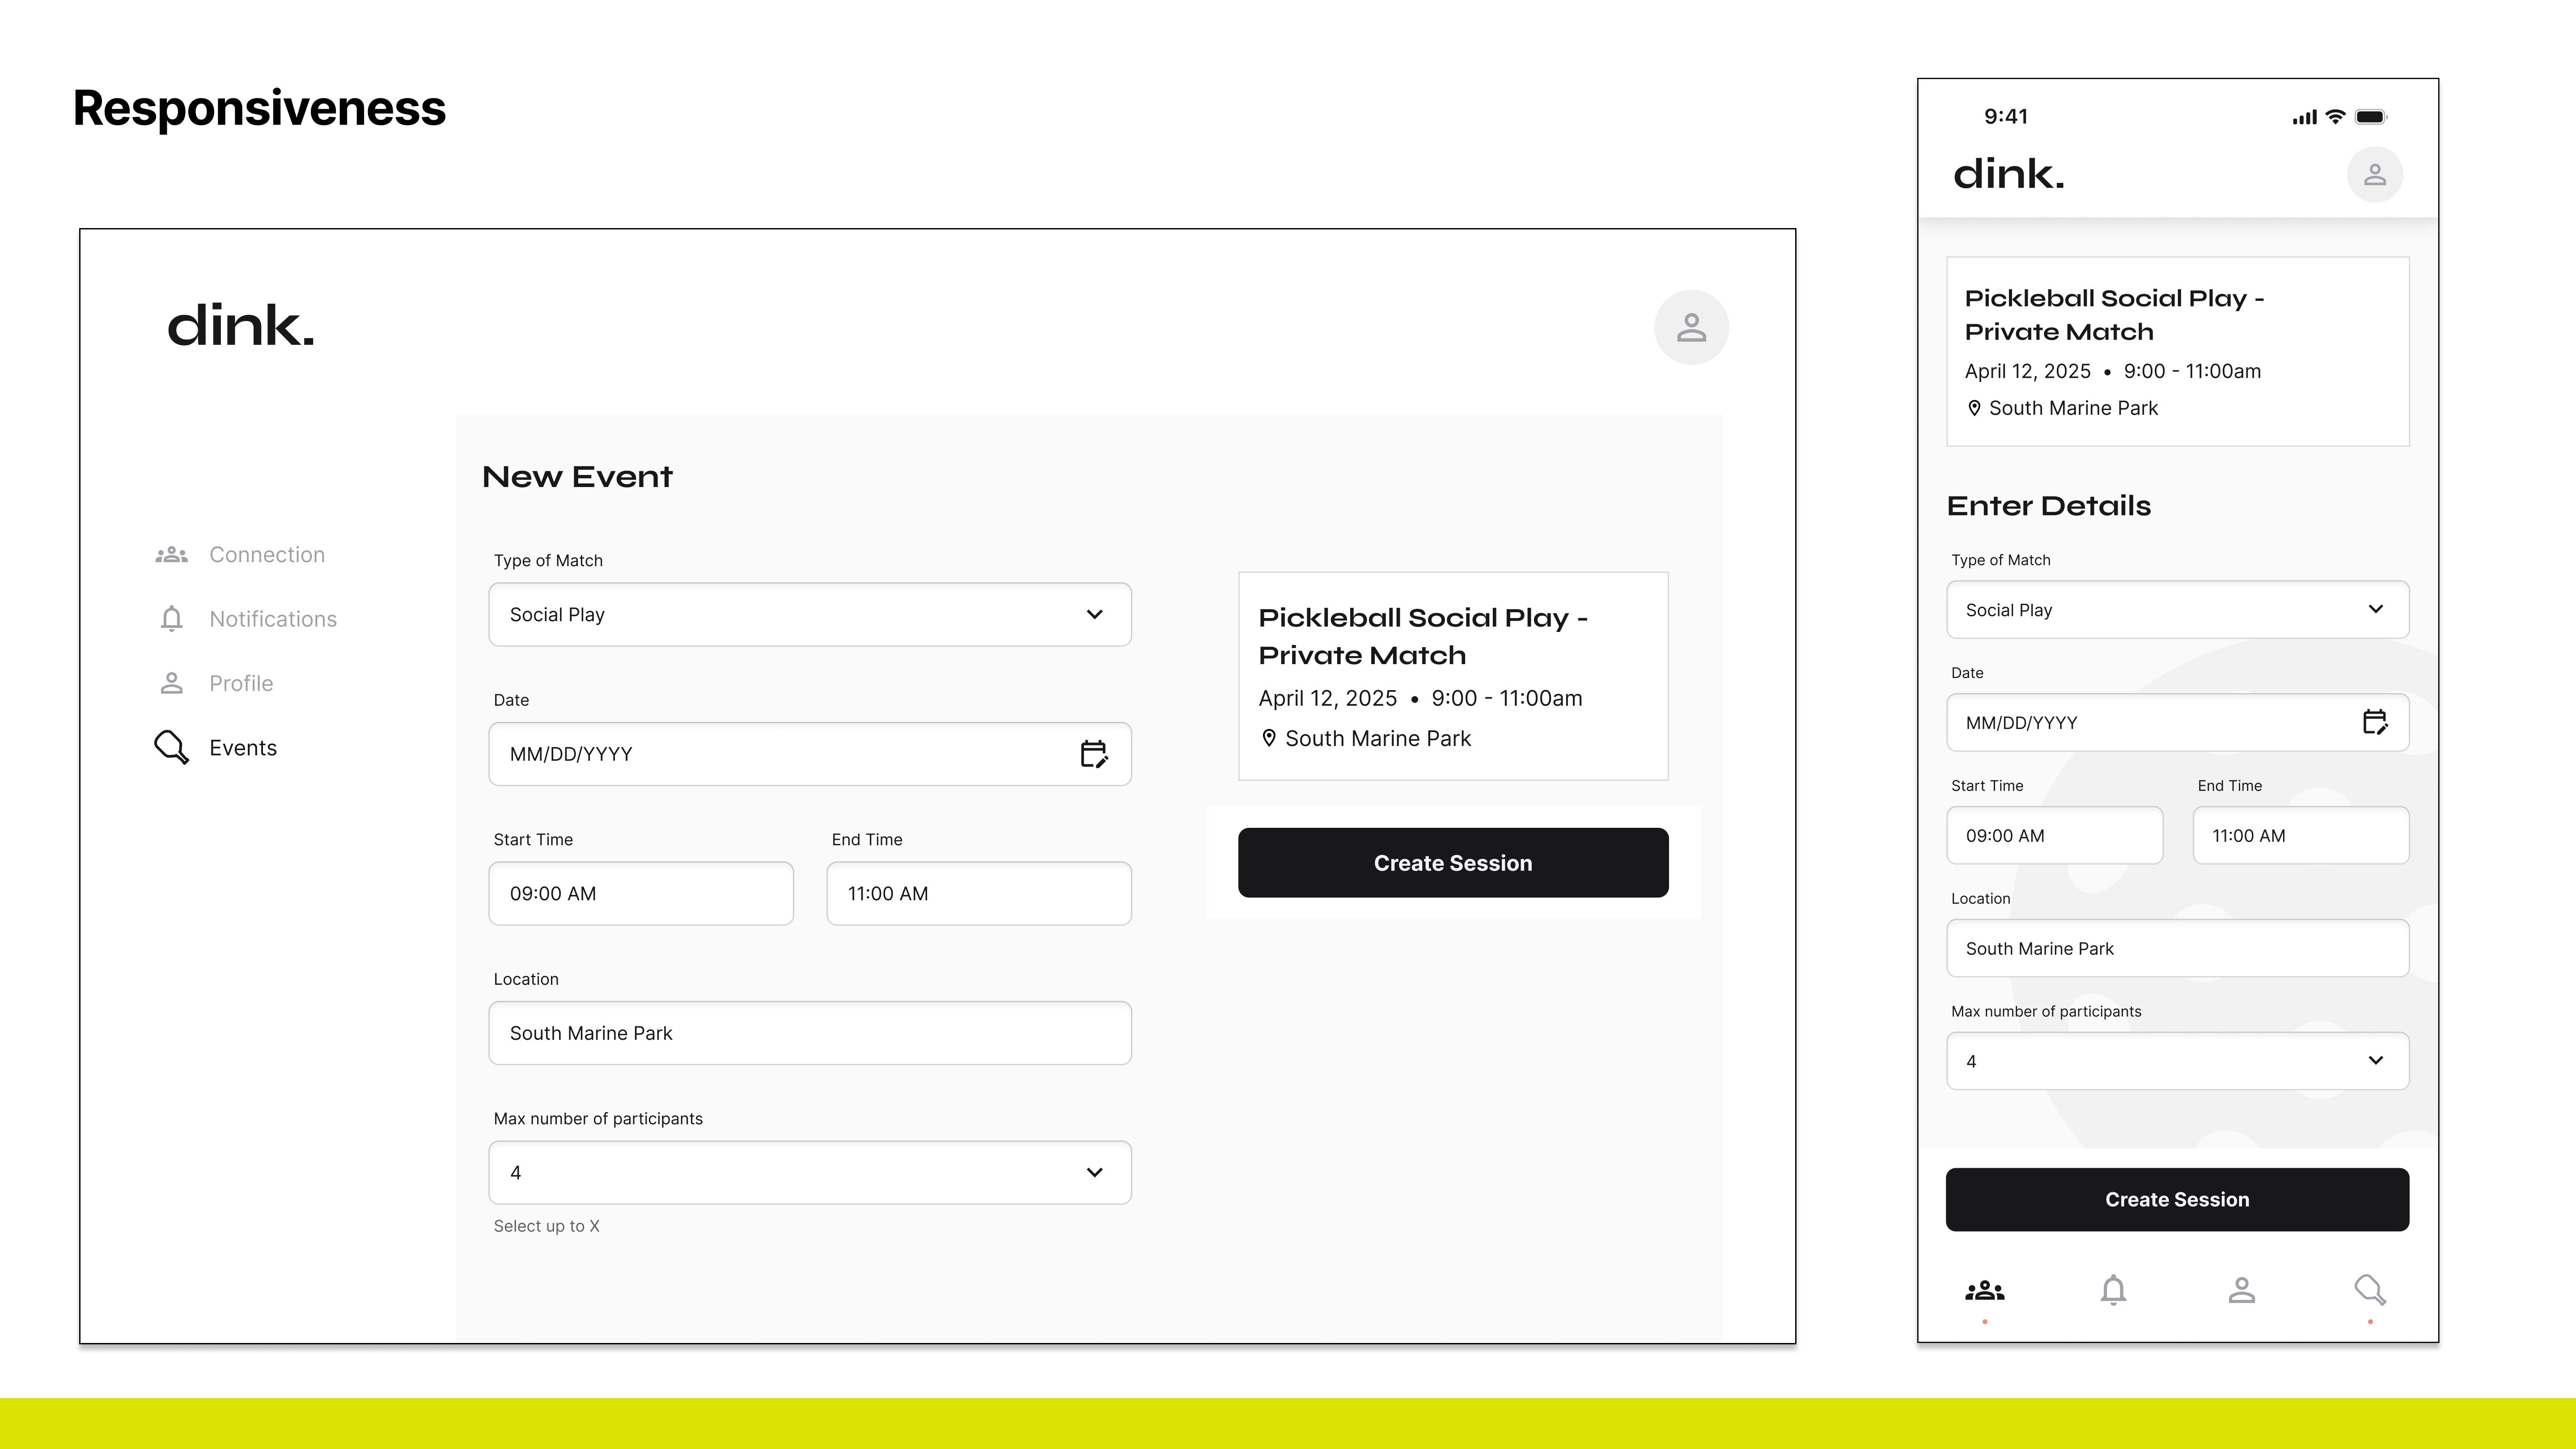The width and height of the screenshot is (2576, 1449).
Task: Click the desktop dink. logo
Action: click(x=241, y=326)
